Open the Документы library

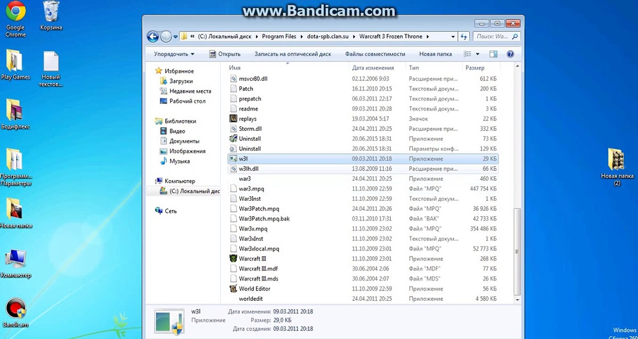(184, 141)
